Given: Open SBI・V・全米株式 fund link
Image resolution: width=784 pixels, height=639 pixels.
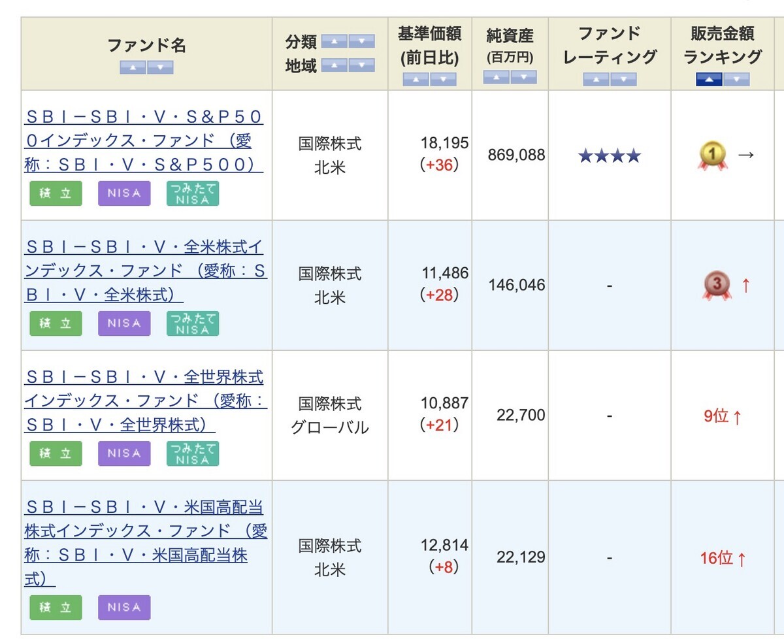Looking at the screenshot, I should tap(145, 270).
